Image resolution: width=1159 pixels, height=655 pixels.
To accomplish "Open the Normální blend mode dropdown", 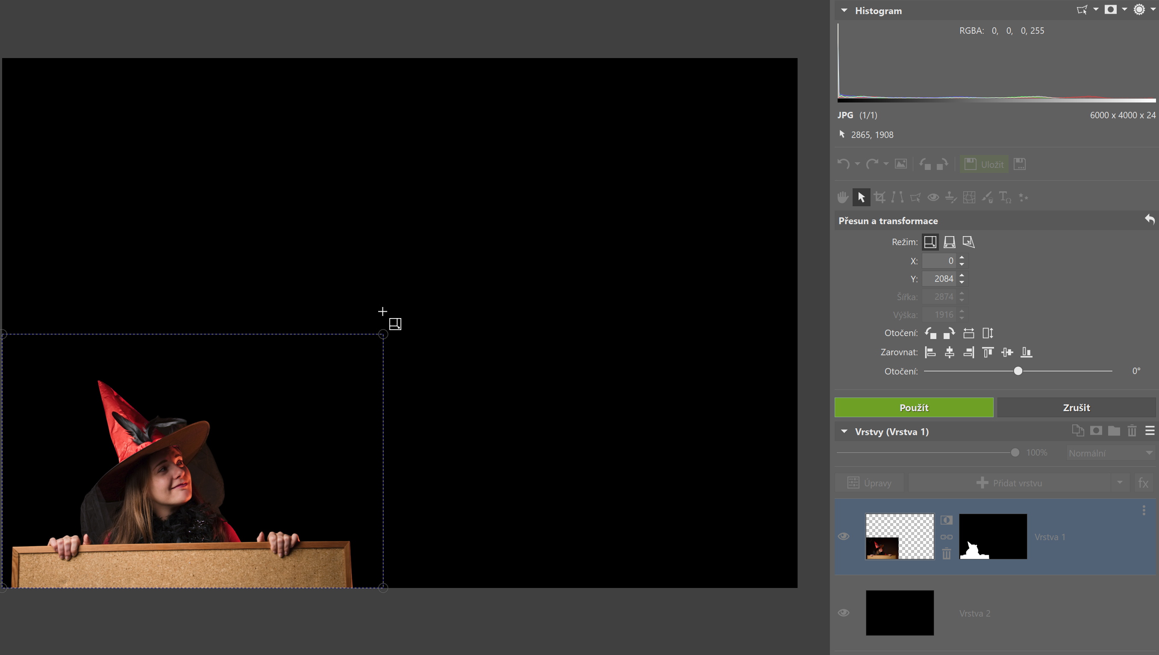I will 1110,453.
